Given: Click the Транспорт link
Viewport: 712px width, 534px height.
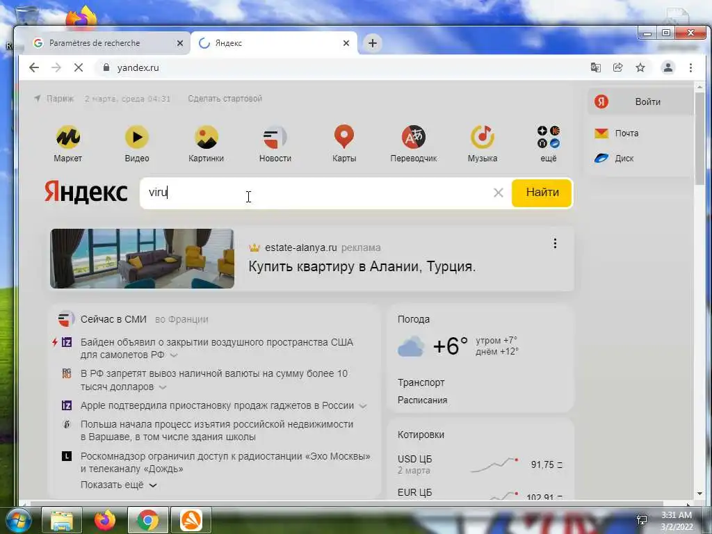Looking at the screenshot, I should tap(421, 382).
